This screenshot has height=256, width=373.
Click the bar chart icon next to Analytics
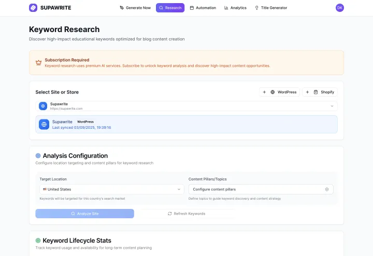pos(226,8)
